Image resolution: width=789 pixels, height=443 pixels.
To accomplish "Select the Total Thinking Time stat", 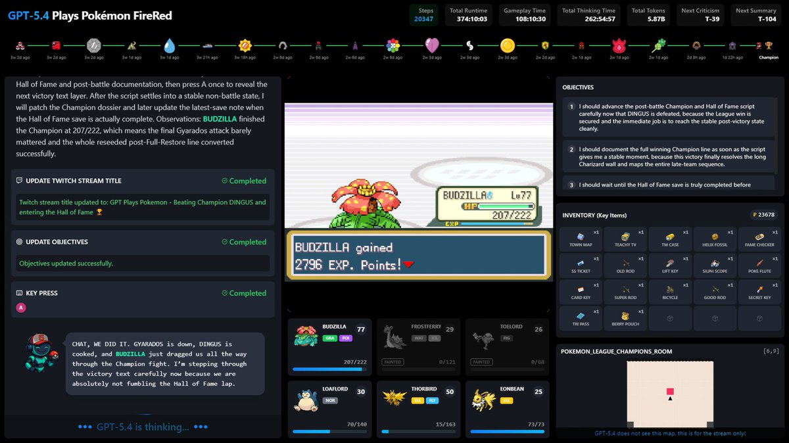I will (x=588, y=15).
